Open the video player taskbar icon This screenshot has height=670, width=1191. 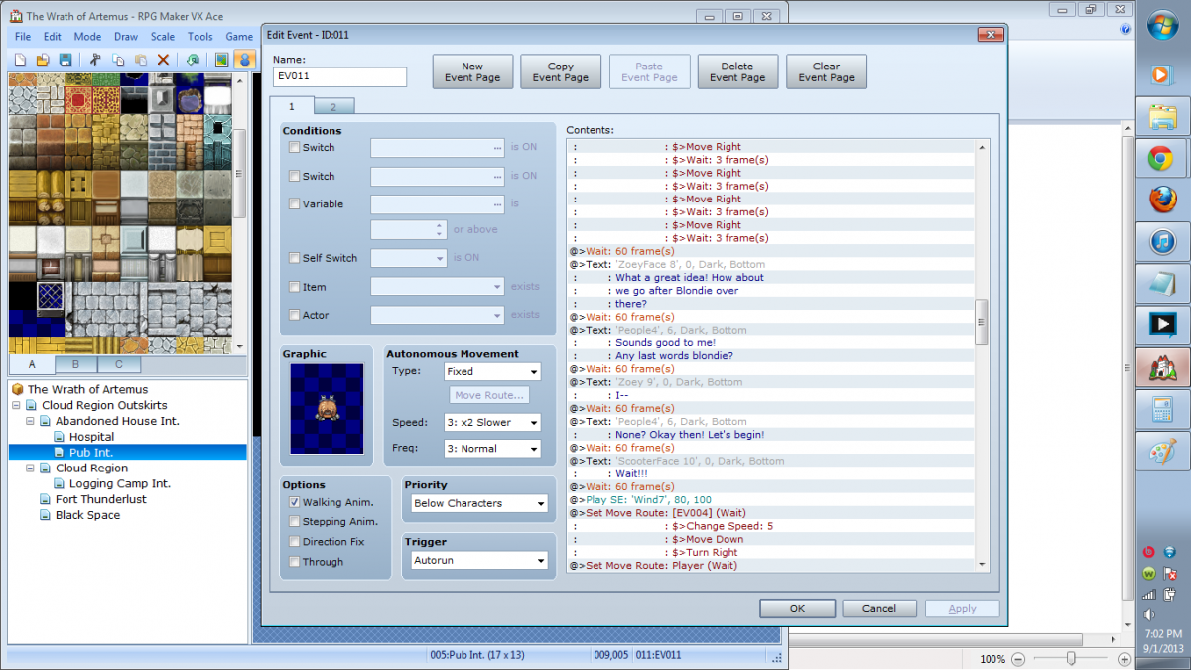pyautogui.click(x=1161, y=325)
